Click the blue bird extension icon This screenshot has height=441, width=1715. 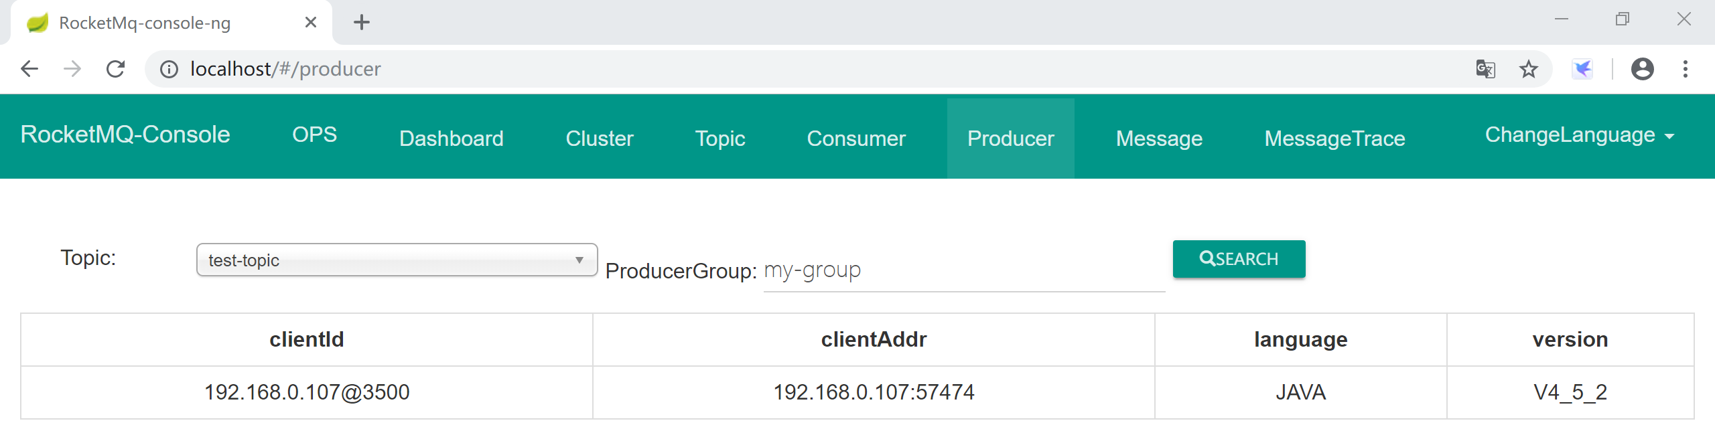pos(1582,69)
